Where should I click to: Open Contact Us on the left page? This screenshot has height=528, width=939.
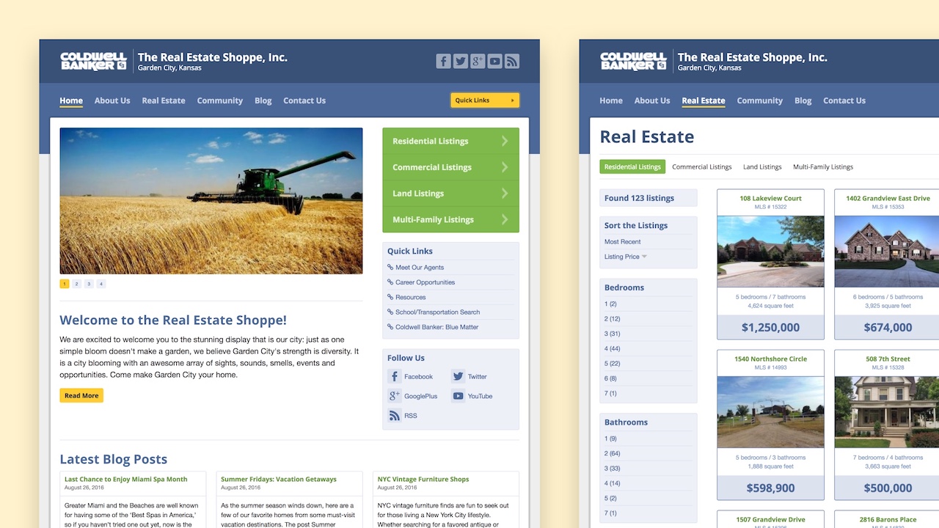tap(304, 100)
